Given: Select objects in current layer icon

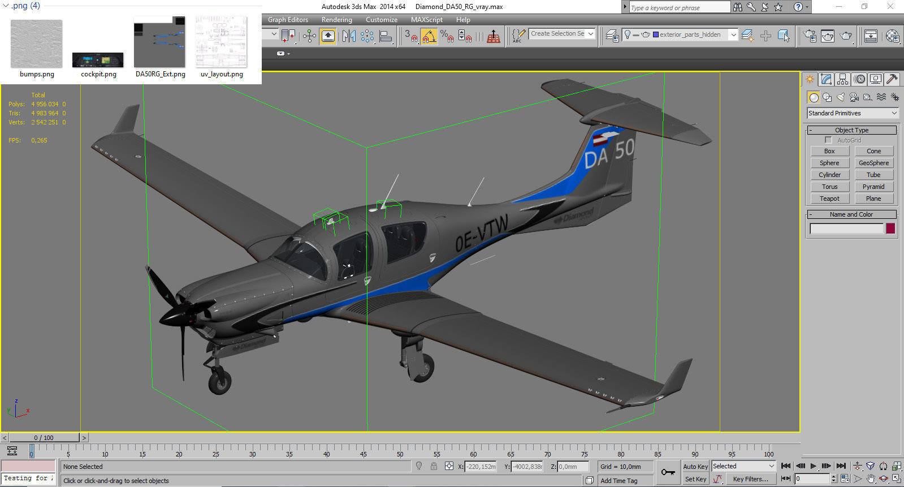Looking at the screenshot, I should (x=784, y=36).
